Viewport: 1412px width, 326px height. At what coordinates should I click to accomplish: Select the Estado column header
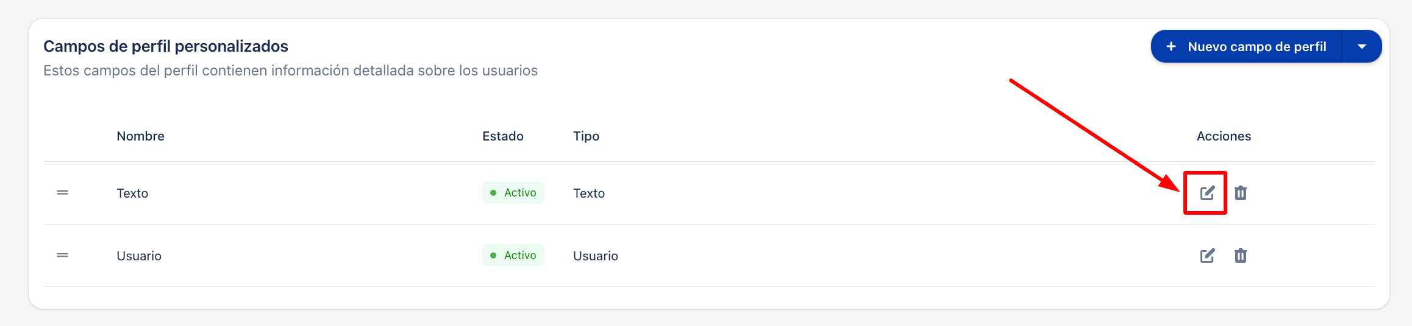[503, 136]
